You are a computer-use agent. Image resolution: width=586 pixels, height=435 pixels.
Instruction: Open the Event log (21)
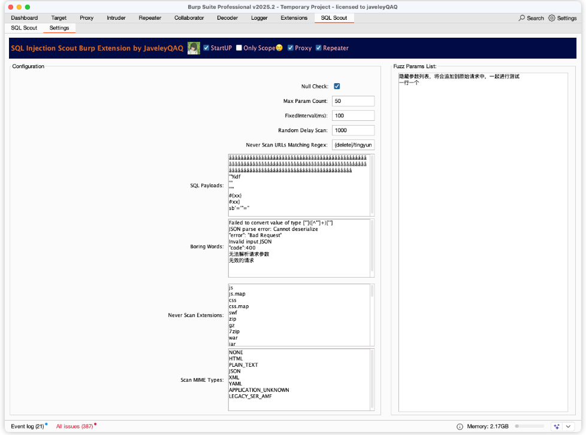click(x=28, y=427)
